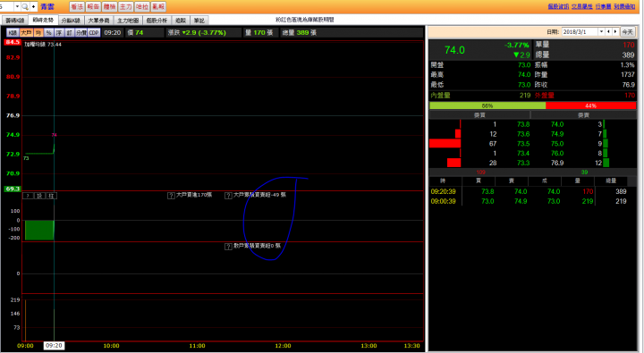644x353 pixels.
Task: Click the 柱 bar-chart box in indicator panel
Action: coord(51,196)
